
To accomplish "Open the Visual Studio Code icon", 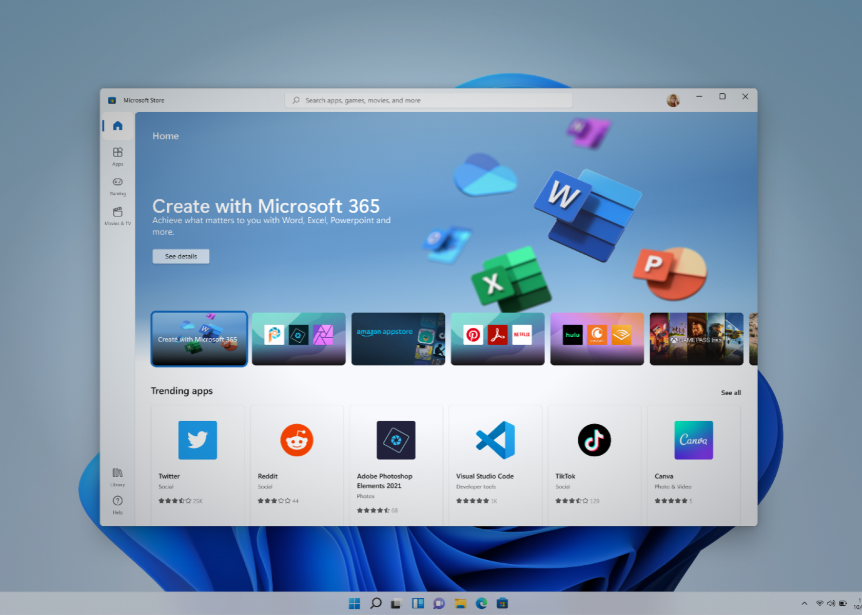I will pyautogui.click(x=495, y=440).
